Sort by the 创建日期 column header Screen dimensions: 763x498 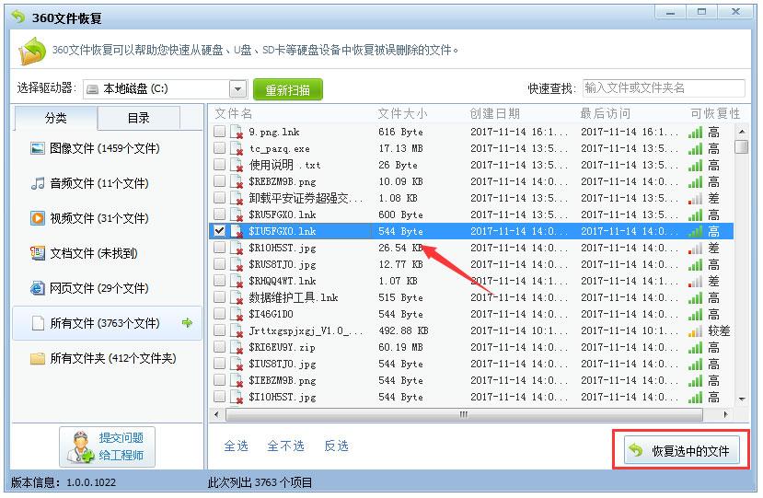(x=495, y=114)
